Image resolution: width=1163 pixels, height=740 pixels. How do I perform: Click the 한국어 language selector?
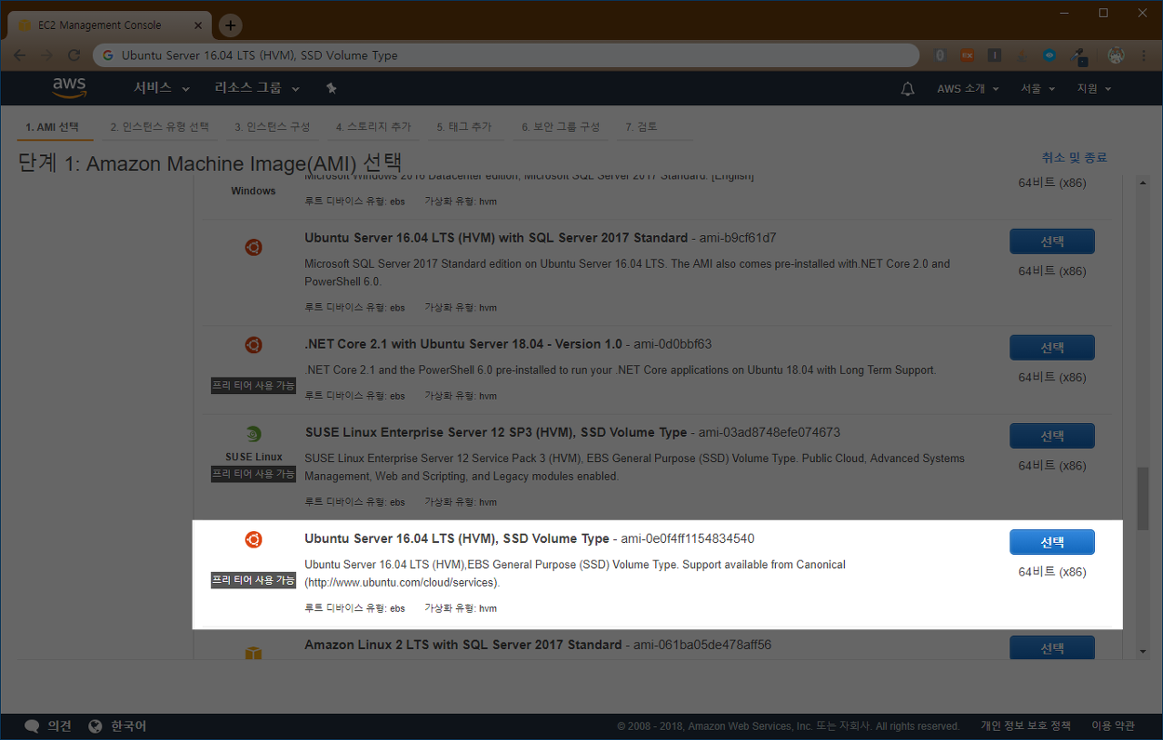[128, 726]
